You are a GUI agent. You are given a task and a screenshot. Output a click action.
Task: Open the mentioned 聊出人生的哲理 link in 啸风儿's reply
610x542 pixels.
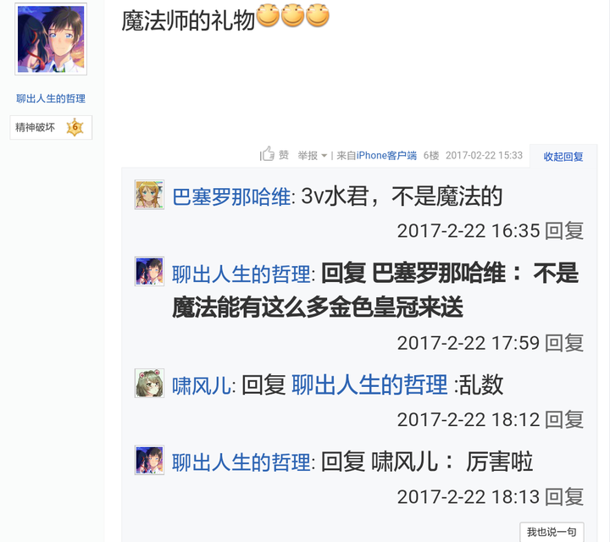pos(369,385)
